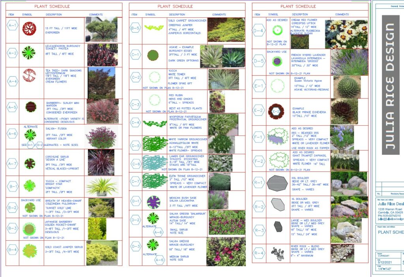View the cream red Coreopsis flower photo
The image size is (404, 277).
coord(346,34)
